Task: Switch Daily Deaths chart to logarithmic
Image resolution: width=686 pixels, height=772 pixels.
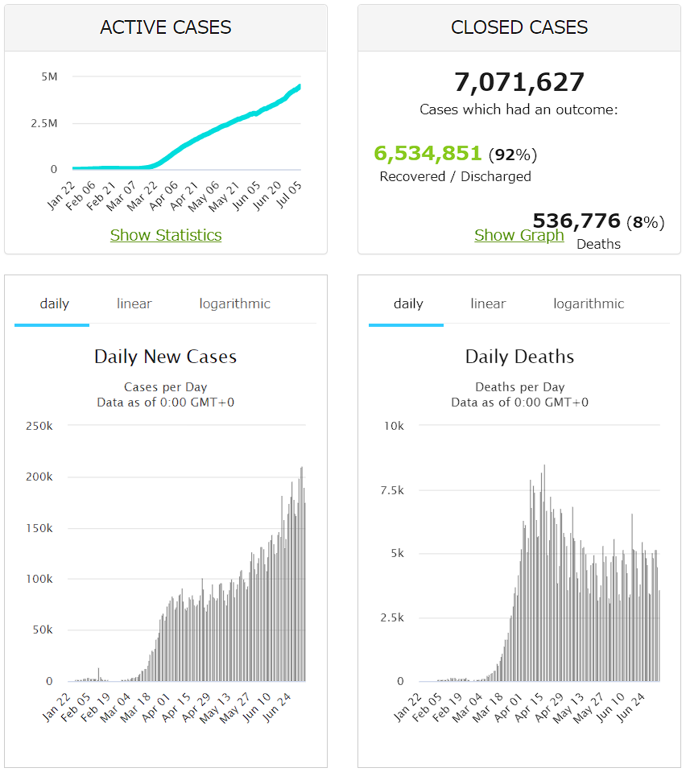Action: (x=589, y=303)
